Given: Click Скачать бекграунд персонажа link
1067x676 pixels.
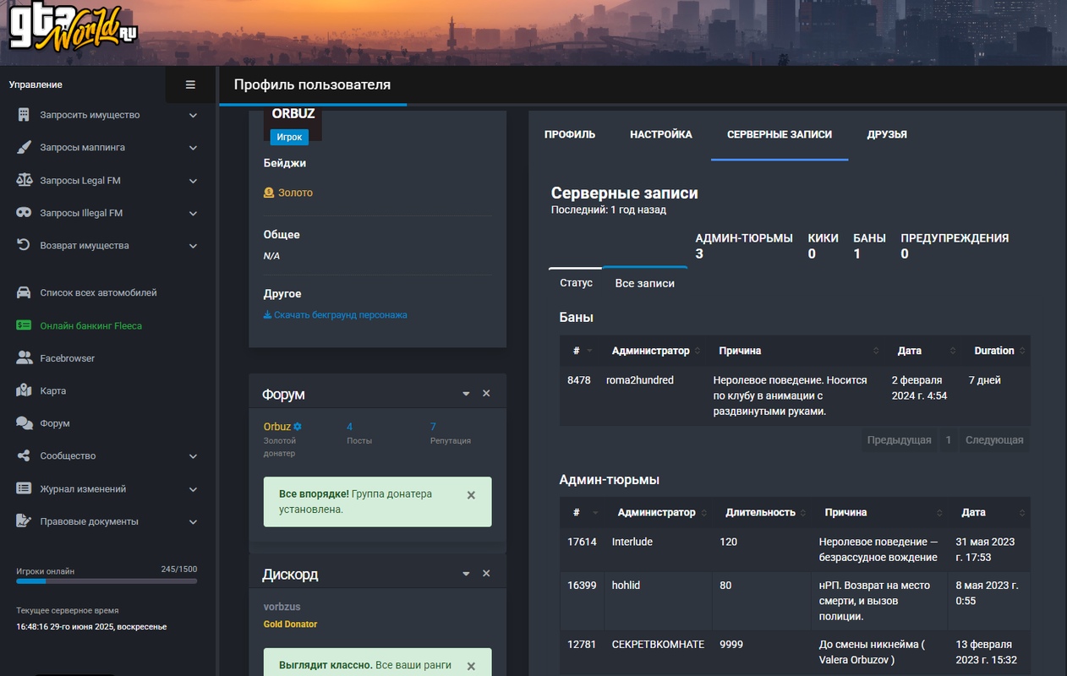Looking at the screenshot, I should 336,315.
